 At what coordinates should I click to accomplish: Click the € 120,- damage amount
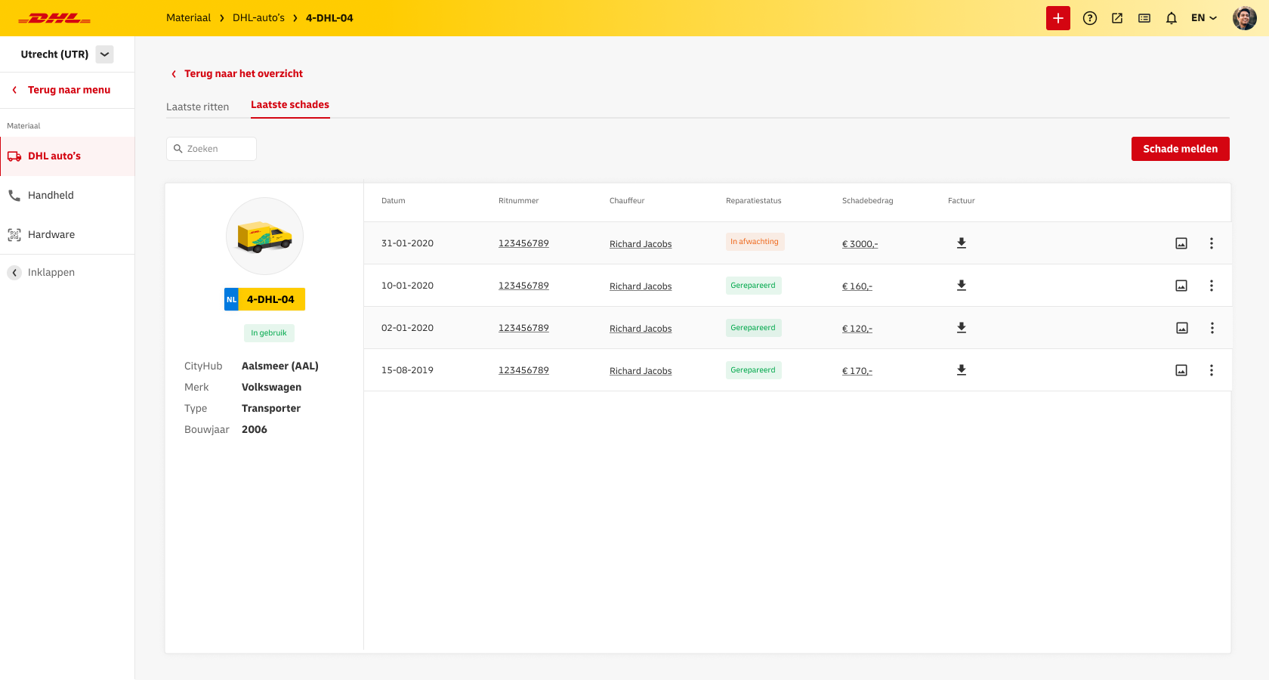coord(857,329)
